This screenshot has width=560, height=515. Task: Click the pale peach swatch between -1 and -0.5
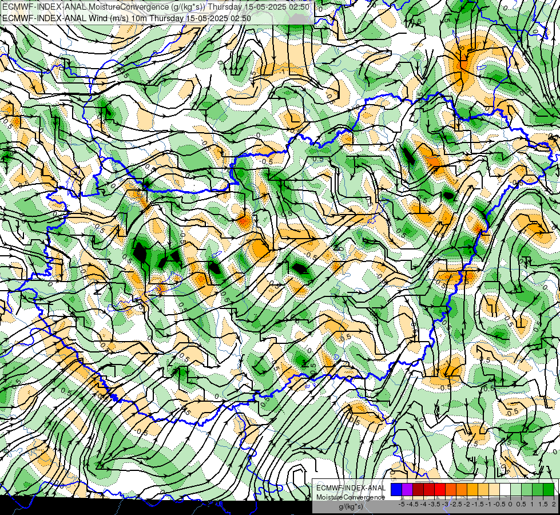click(x=494, y=489)
